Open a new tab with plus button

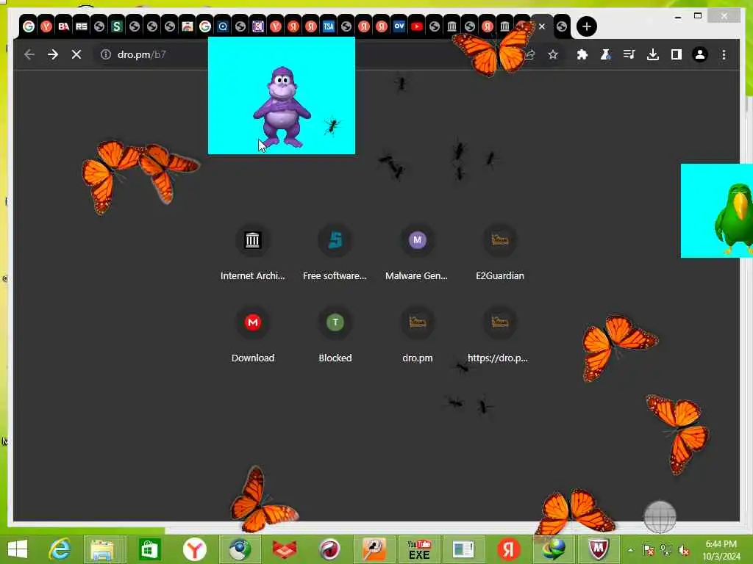click(x=586, y=26)
